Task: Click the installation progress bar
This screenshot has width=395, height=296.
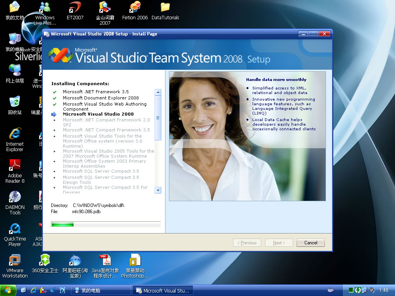Action: [x=106, y=224]
